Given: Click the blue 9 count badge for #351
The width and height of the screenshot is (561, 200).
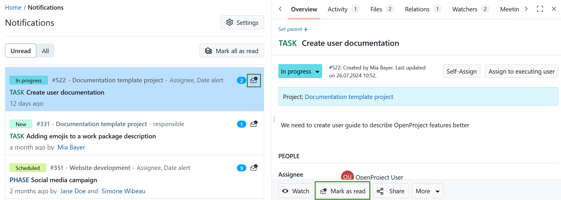Looking at the screenshot, I should (x=241, y=168).
